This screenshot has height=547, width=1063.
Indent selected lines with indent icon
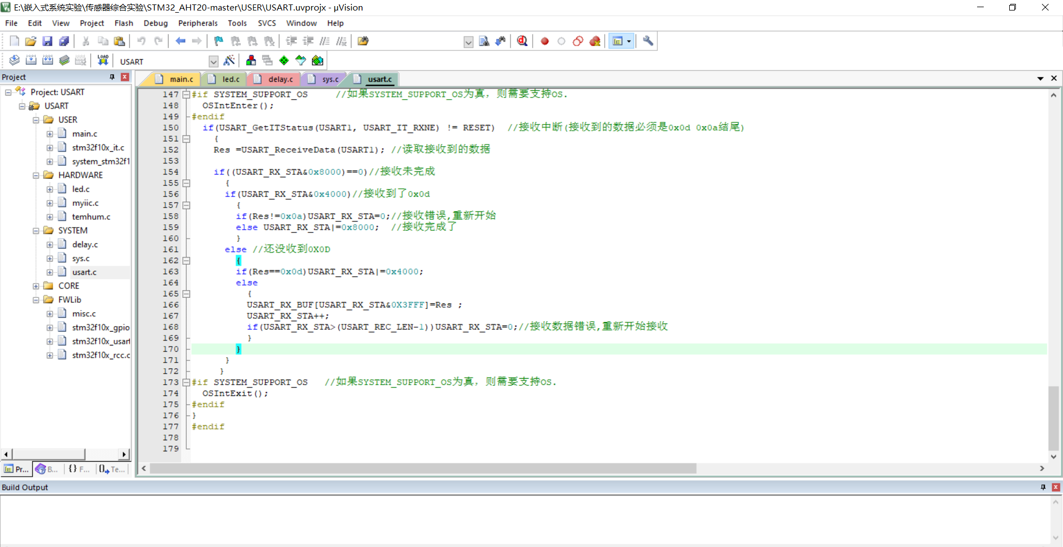(x=291, y=41)
